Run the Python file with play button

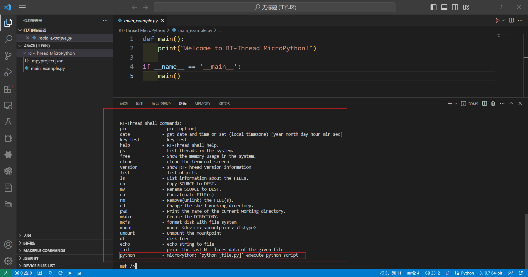coord(497,20)
